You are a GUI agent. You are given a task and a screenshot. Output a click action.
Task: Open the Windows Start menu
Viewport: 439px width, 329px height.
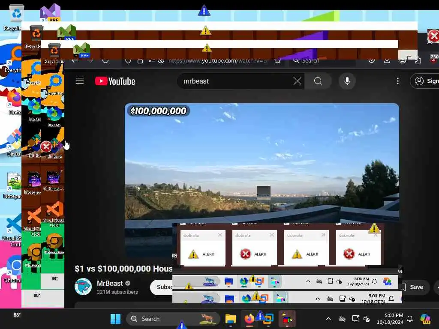click(x=115, y=319)
